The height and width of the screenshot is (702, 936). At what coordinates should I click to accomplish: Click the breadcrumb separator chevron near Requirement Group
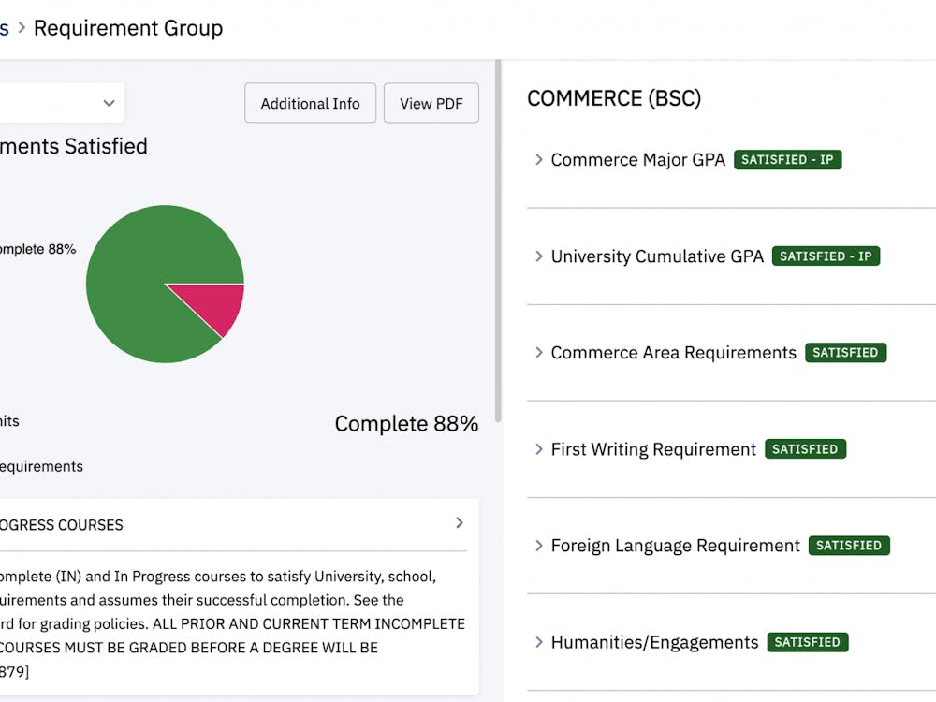click(x=21, y=27)
